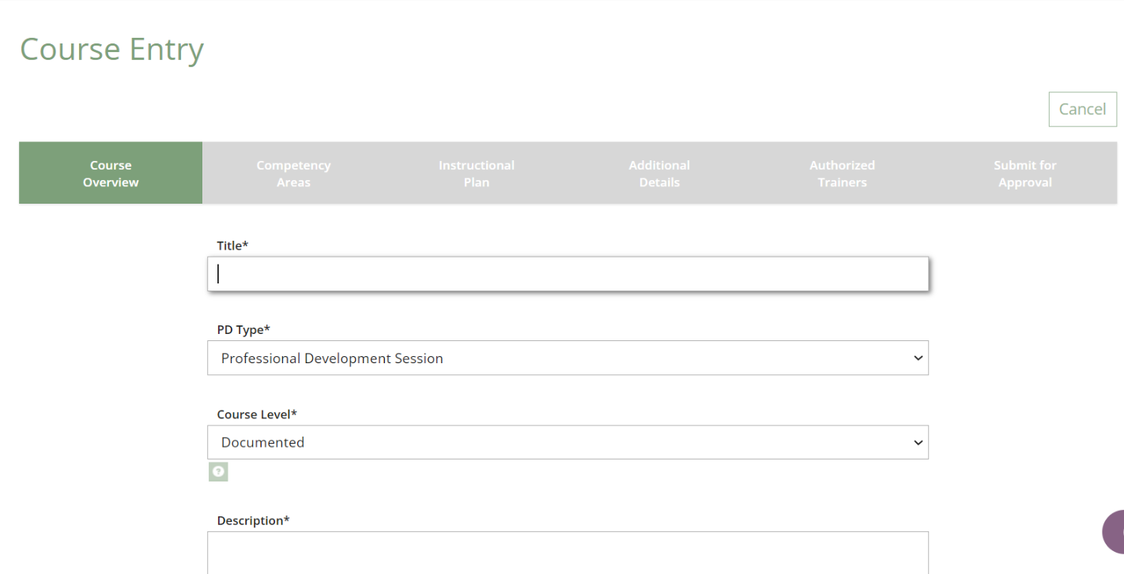This screenshot has width=1124, height=574.
Task: Click the Description* label
Action: (253, 521)
